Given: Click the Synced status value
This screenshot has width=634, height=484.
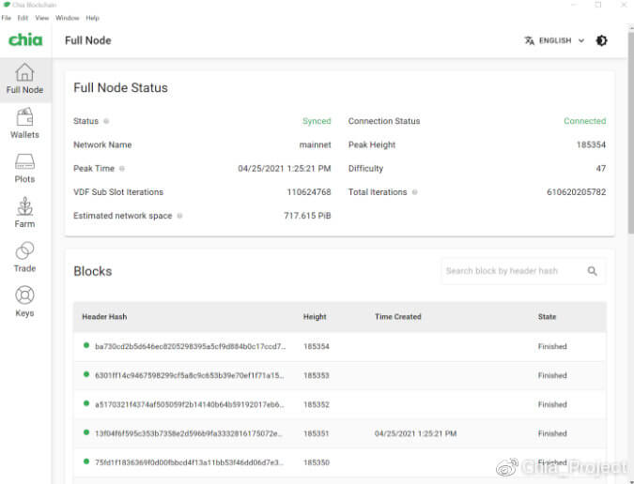Looking at the screenshot, I should pyautogui.click(x=317, y=121).
